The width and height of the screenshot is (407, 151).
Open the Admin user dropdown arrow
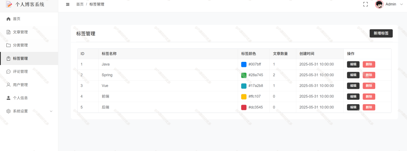402,4
